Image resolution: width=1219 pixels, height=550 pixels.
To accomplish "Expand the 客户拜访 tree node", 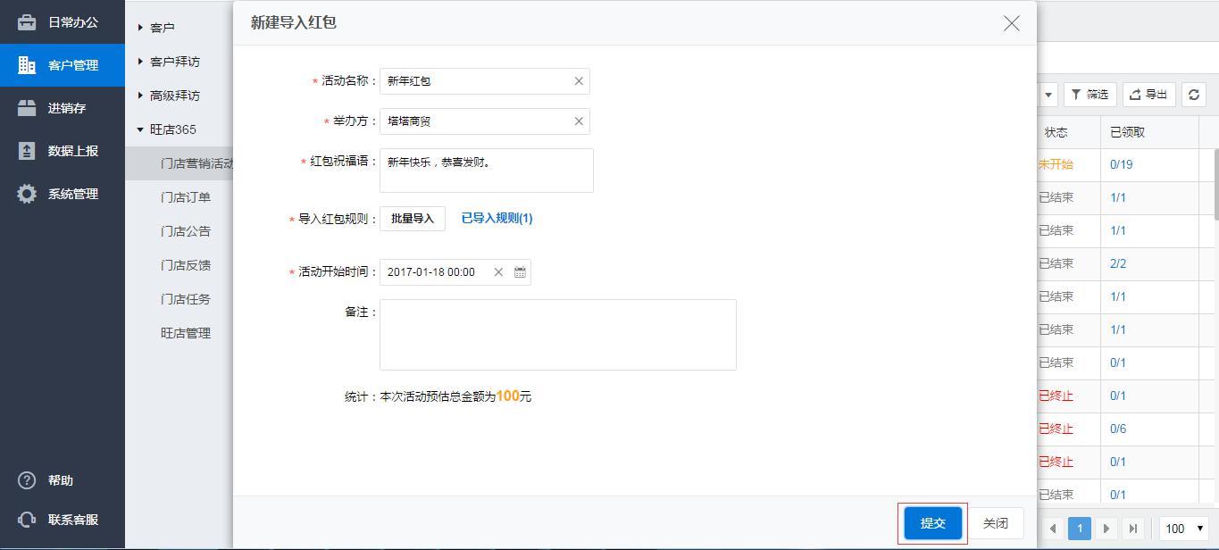I will point(174,62).
